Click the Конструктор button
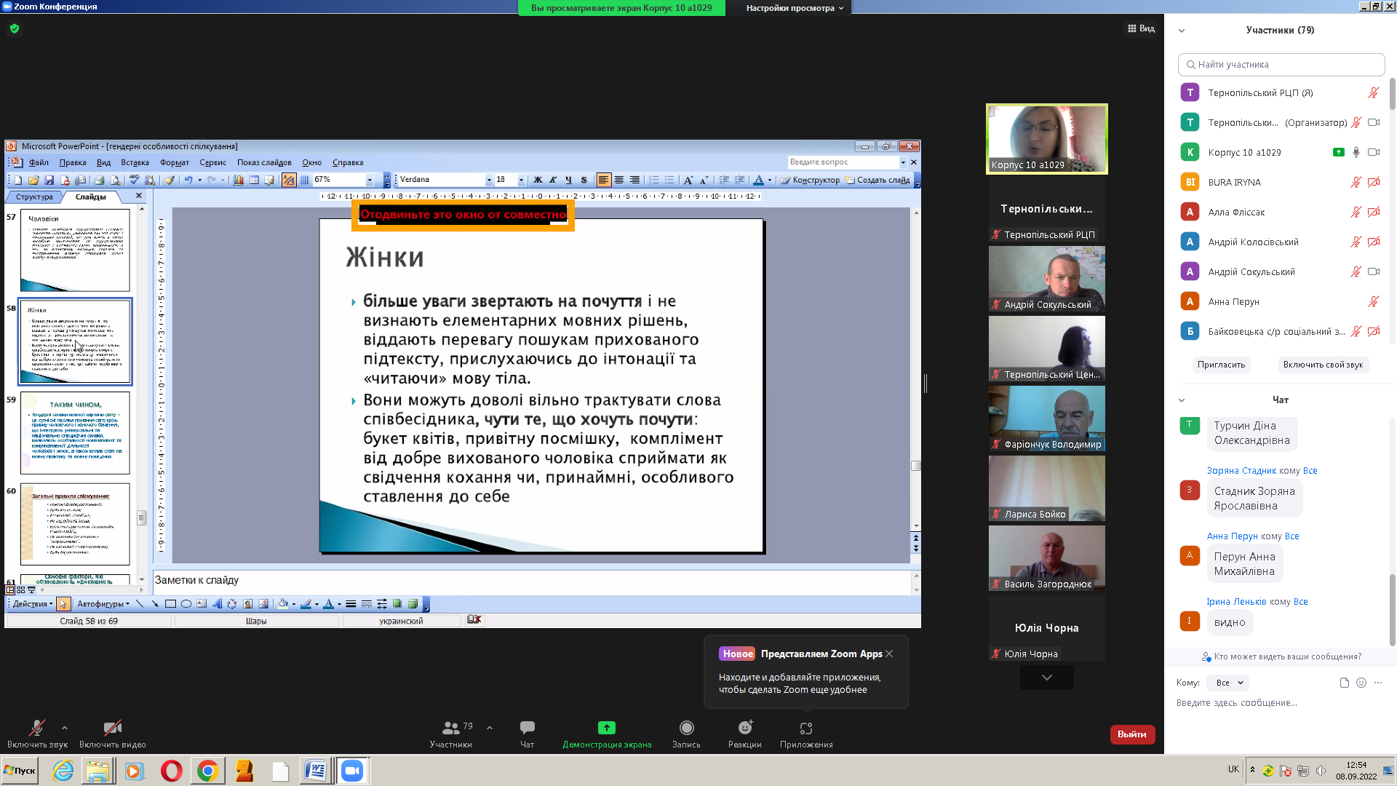This screenshot has height=786, width=1397. click(810, 180)
